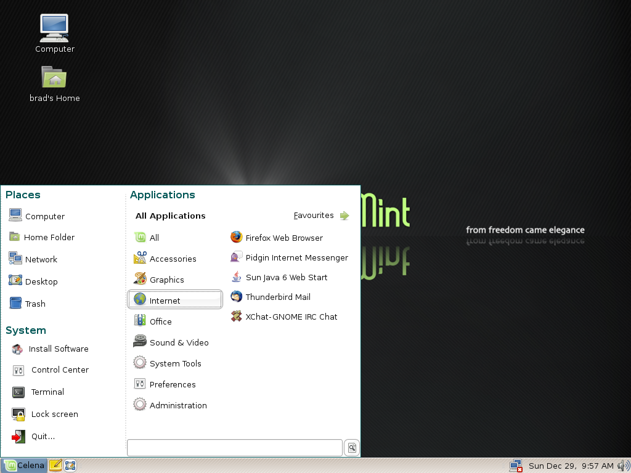Click the Quit red arrow icon
Viewport: 631px width, 473px height.
pyautogui.click(x=18, y=437)
